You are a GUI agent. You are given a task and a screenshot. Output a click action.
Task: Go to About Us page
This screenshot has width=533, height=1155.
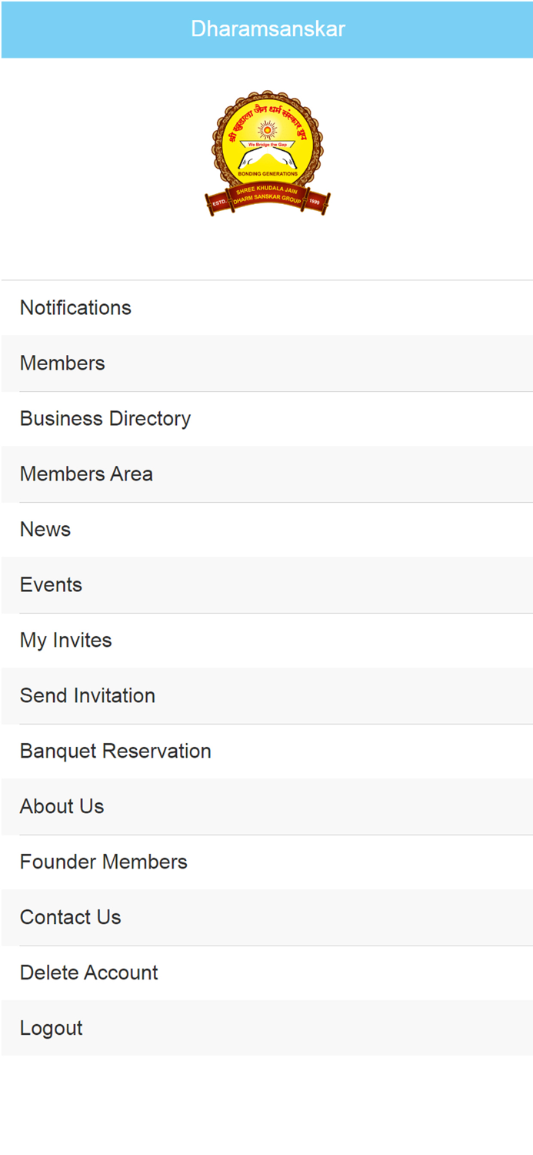click(62, 807)
